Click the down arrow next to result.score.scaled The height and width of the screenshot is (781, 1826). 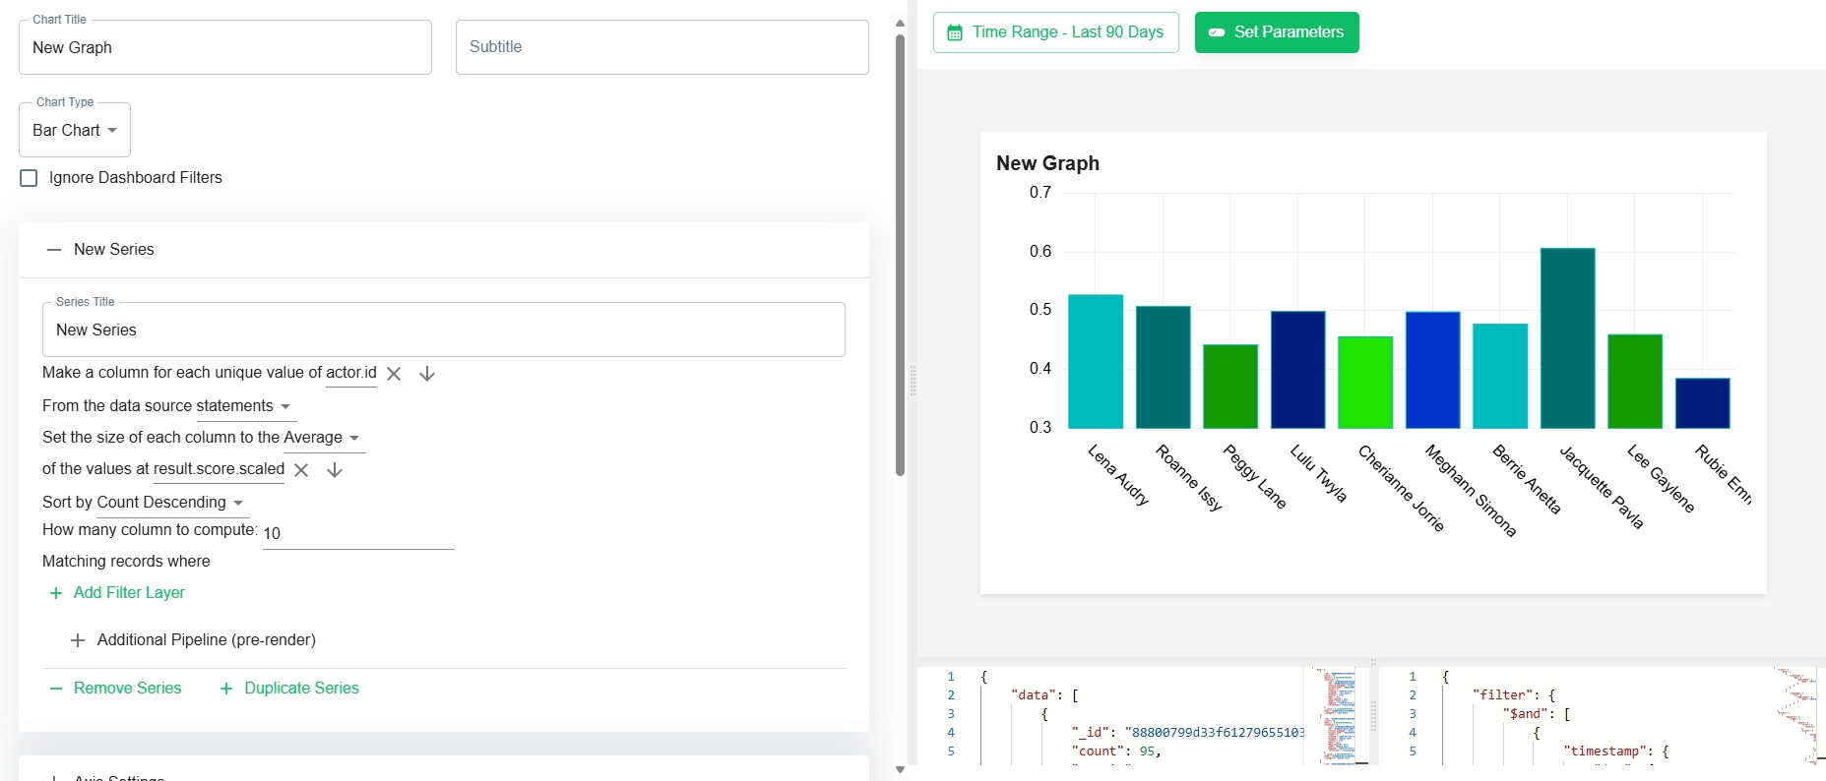click(x=335, y=470)
